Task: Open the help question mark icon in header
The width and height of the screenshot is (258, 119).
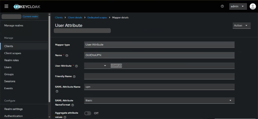Action: [x=222, y=6]
